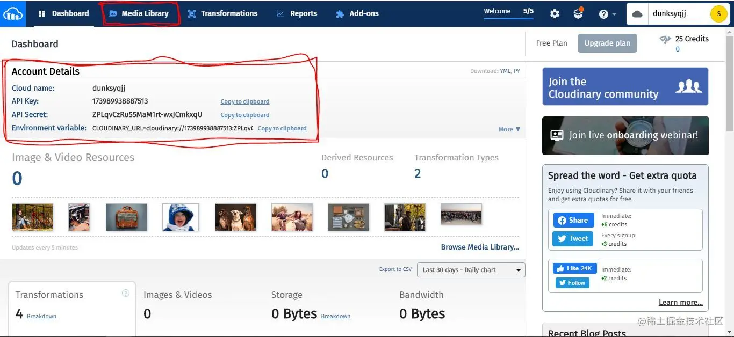Click the Twitter Follow button

(572, 283)
